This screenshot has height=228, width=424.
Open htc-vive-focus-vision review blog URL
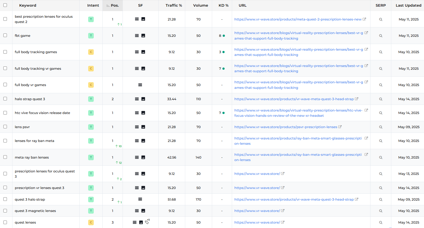tap(298, 113)
